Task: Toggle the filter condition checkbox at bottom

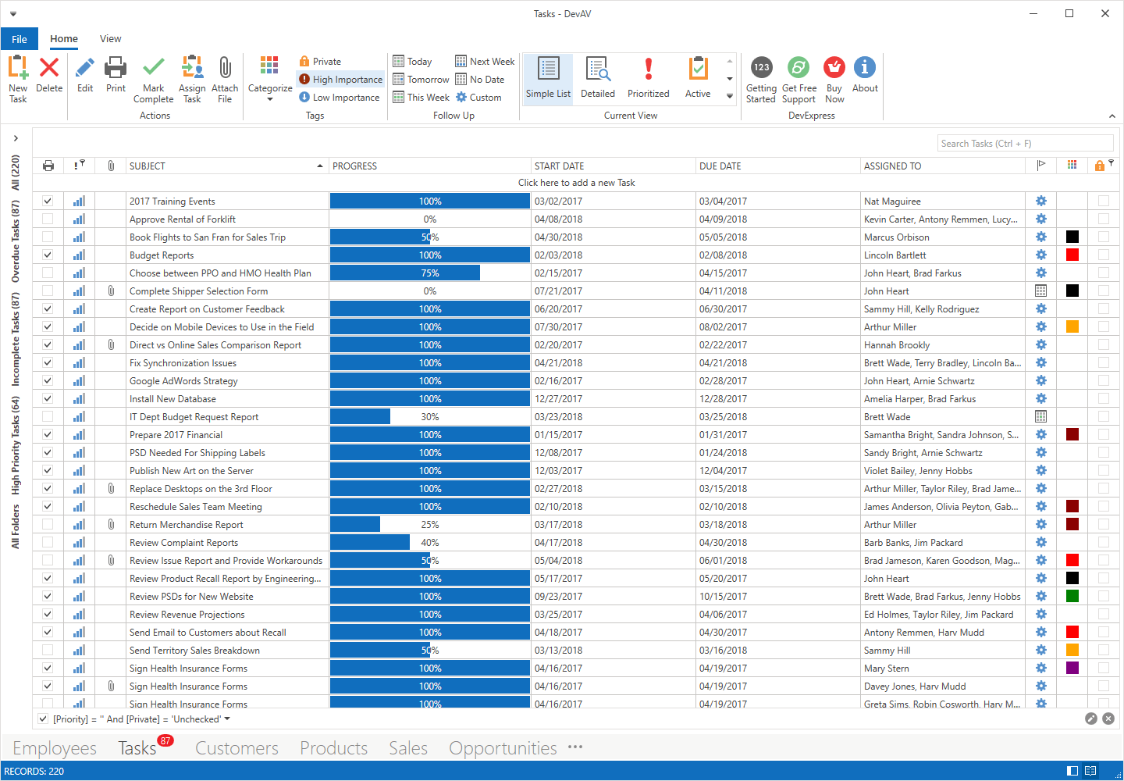Action: (x=43, y=718)
